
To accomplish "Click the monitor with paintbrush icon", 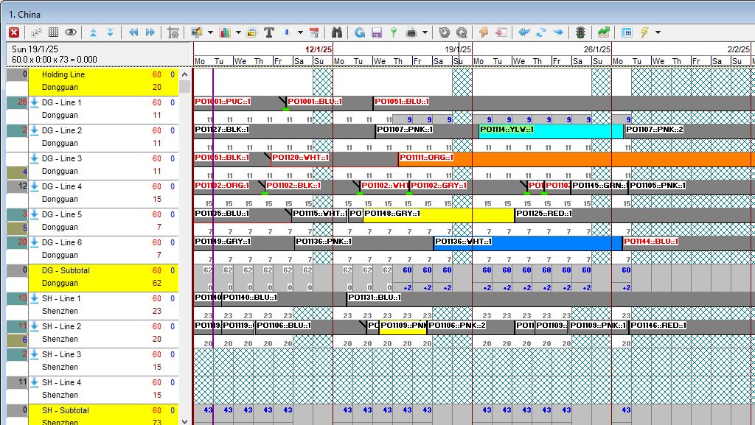I will [x=196, y=32].
